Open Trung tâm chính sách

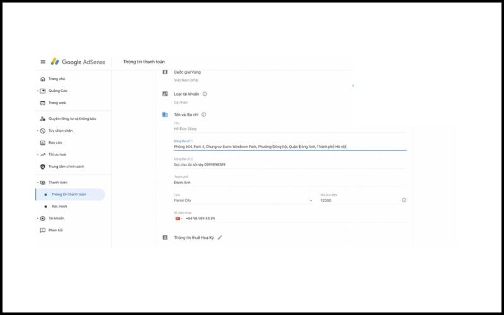coord(66,166)
